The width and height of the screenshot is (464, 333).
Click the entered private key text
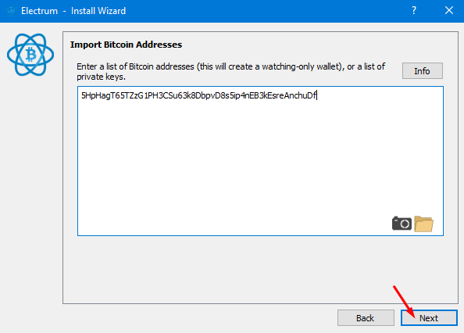(x=198, y=95)
